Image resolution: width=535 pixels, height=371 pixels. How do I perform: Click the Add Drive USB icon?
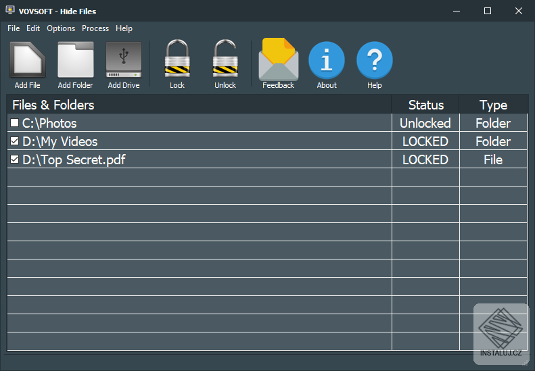click(124, 60)
